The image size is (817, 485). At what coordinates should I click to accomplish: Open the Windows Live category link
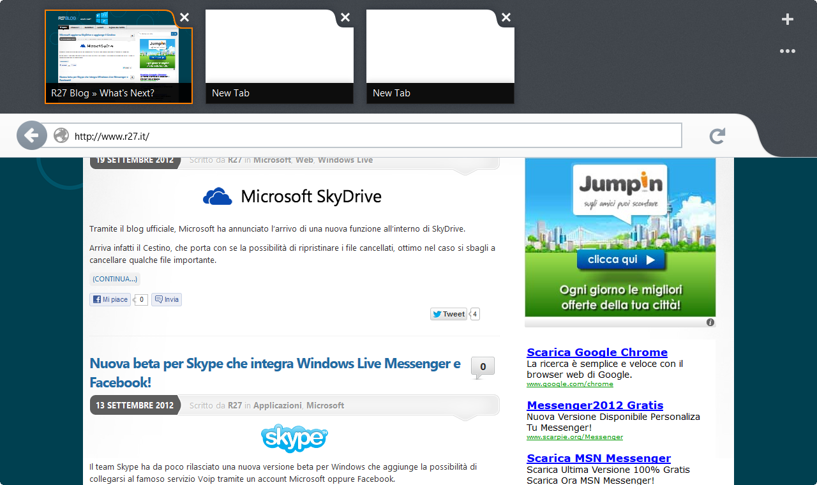[x=345, y=160]
